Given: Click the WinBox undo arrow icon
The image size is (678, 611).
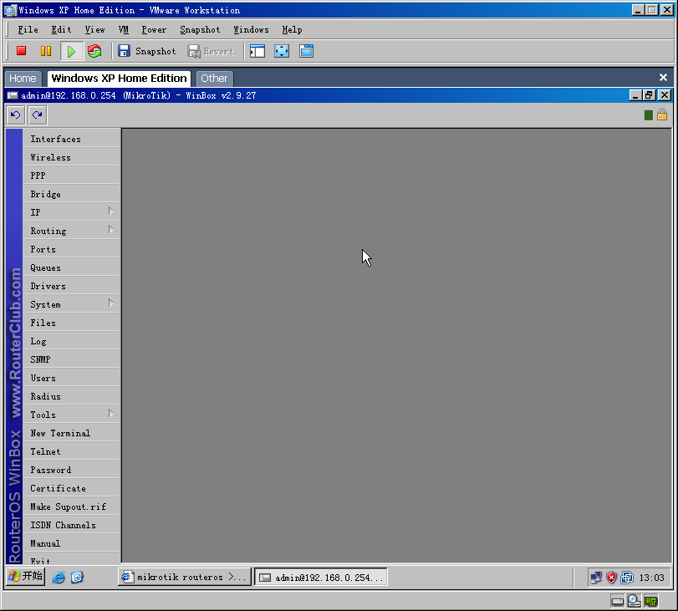Looking at the screenshot, I should pos(16,115).
